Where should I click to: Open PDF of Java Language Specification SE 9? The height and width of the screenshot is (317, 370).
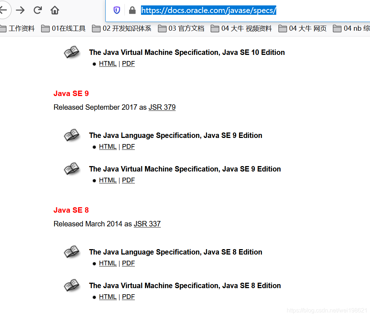point(128,147)
